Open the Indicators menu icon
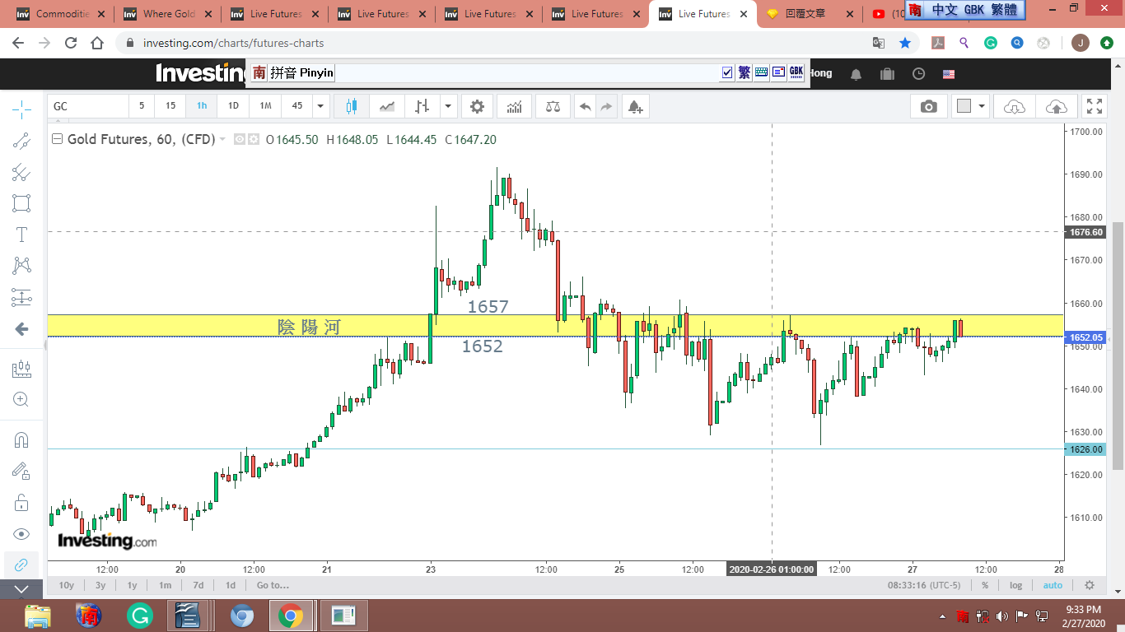 click(x=514, y=106)
